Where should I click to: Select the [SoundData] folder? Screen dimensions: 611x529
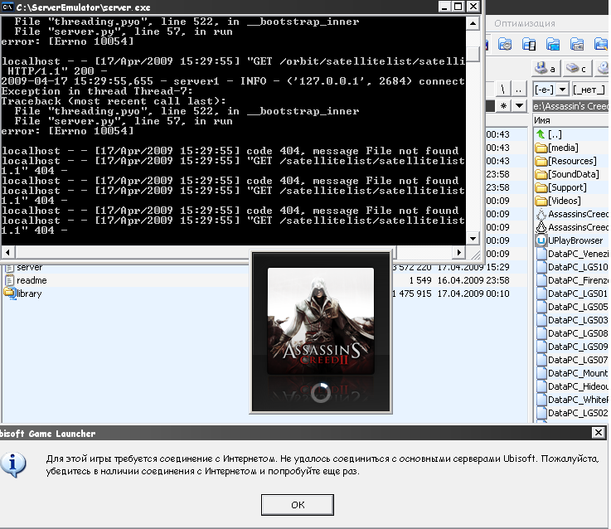click(567, 174)
